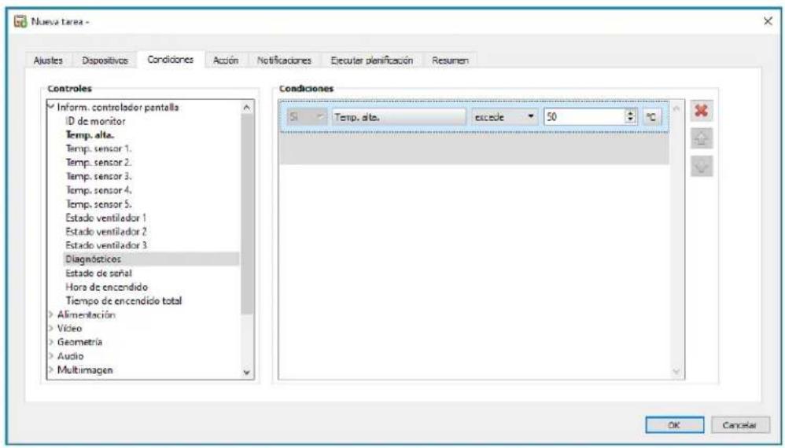
Task: Open the Ejecutar planificación tab
Action: coord(372,61)
